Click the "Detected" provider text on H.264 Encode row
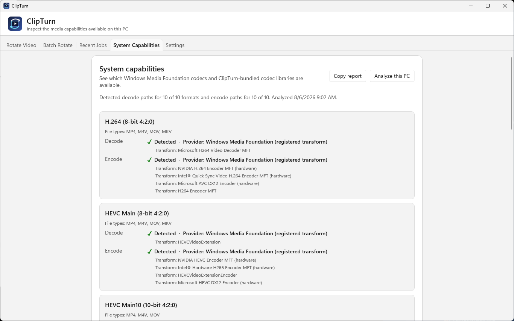Screen dimensions: 514x321 [x=241, y=160]
